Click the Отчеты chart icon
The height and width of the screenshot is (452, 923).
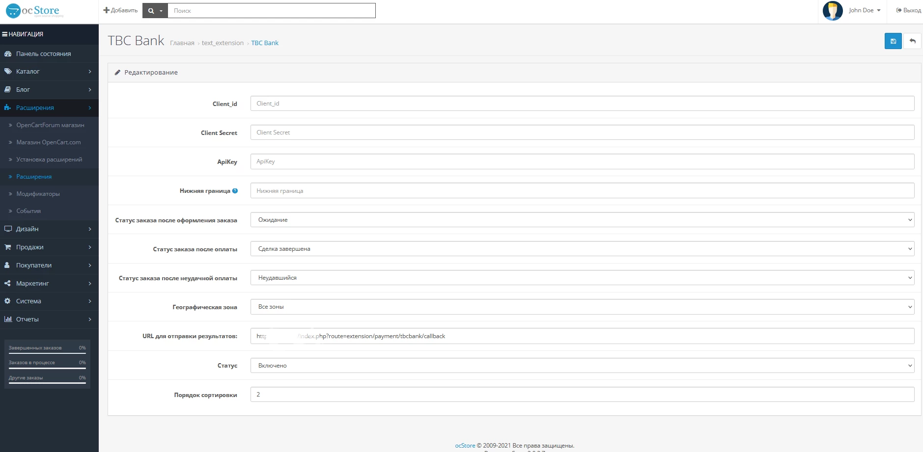pyautogui.click(x=8, y=319)
